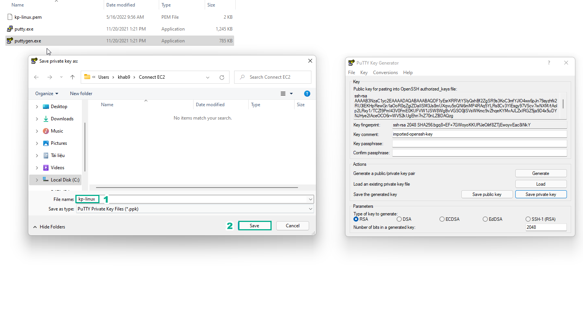Image resolution: width=583 pixels, height=335 pixels.
Task: Expand the Local Disk (C:) node
Action: click(x=37, y=180)
